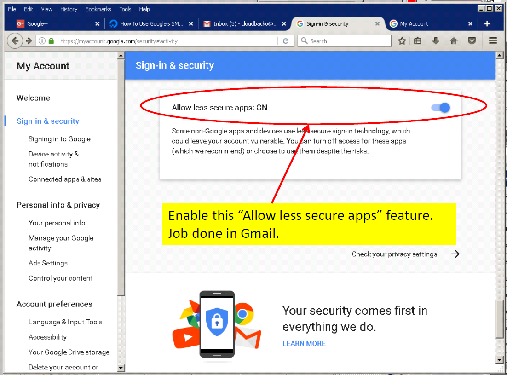Open the File menu

(12, 9)
